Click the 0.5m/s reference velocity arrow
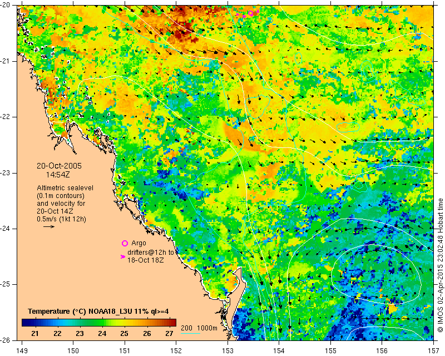This screenshot has height=356, width=445. point(49,226)
